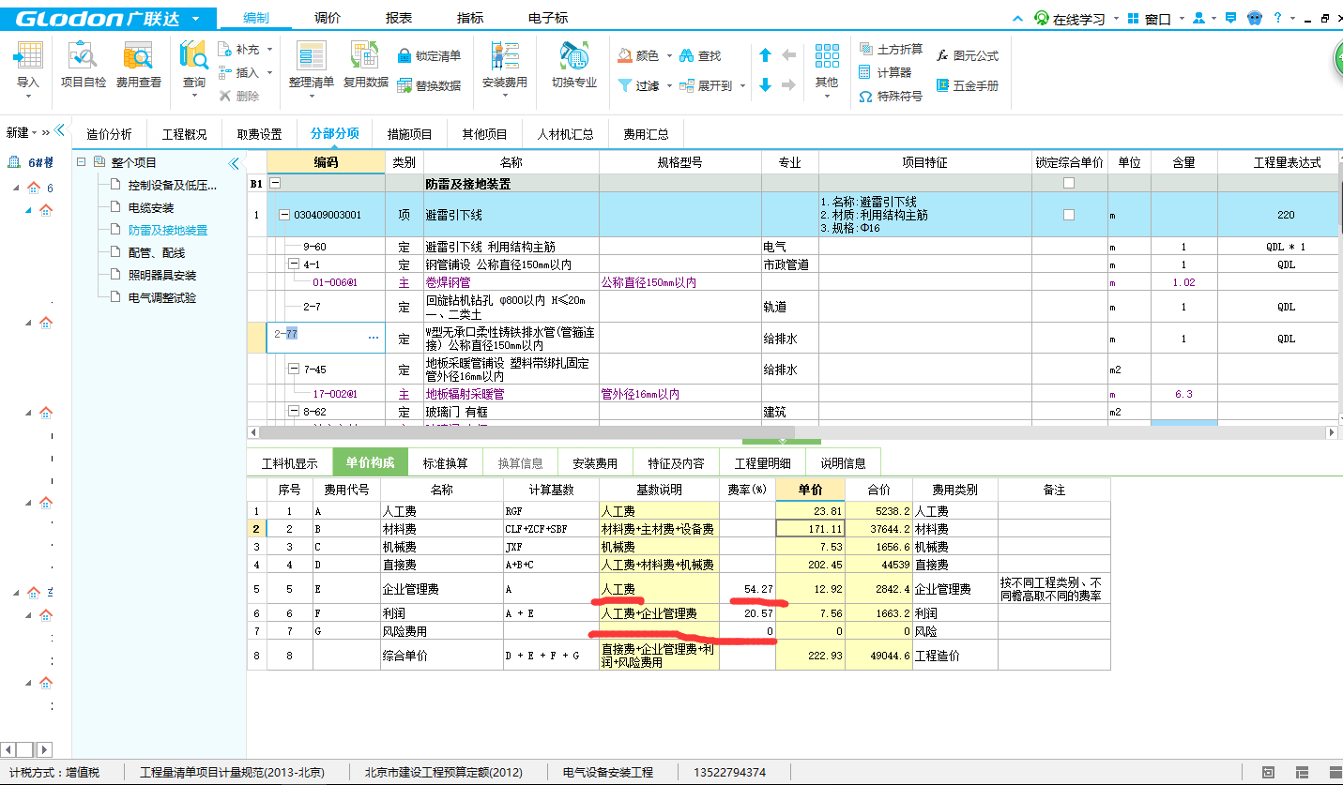Open the Glodon 广联达 logo dropdown

pos(195,19)
